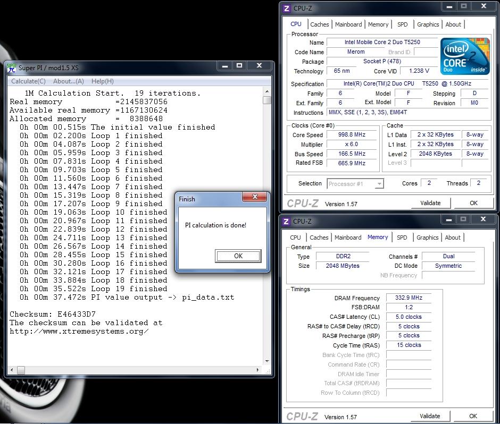This screenshot has height=424, width=500.
Task: Open SPD tab in bottom CPU-Z window
Action: [x=402, y=238]
